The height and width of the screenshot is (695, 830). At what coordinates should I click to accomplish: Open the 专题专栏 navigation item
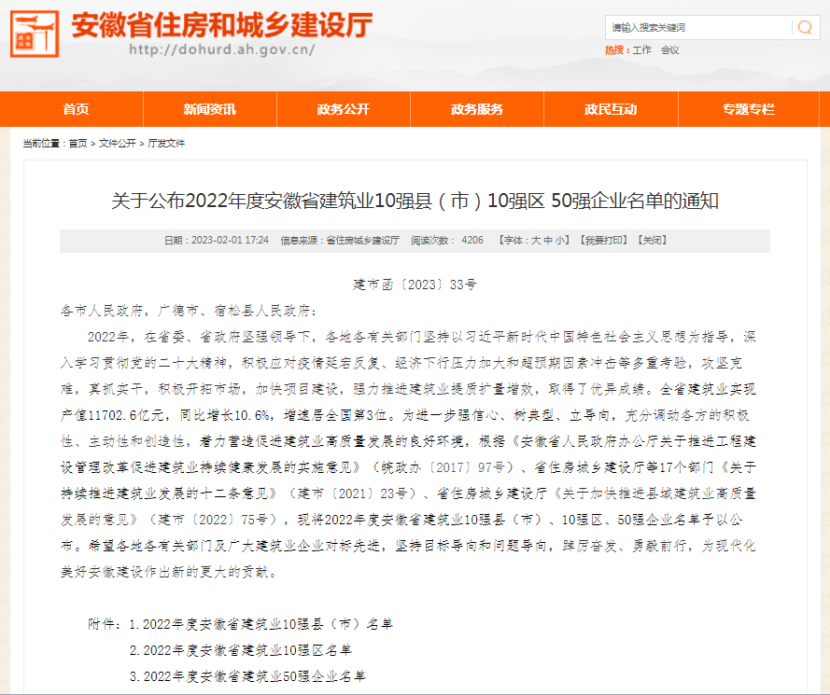[x=748, y=109]
